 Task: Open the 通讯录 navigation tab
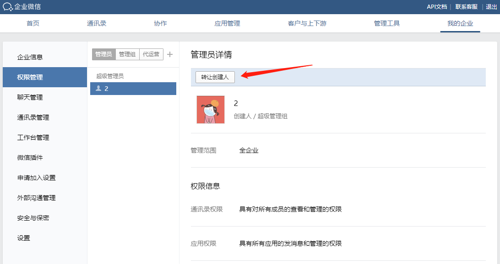[97, 23]
